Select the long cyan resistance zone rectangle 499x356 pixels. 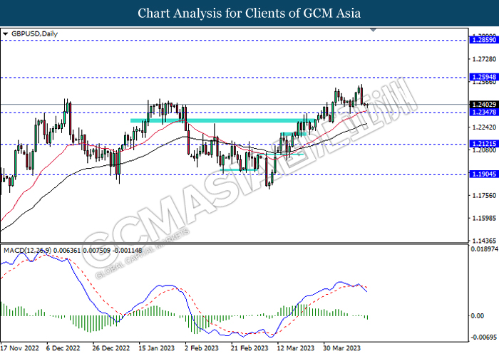click(x=224, y=120)
